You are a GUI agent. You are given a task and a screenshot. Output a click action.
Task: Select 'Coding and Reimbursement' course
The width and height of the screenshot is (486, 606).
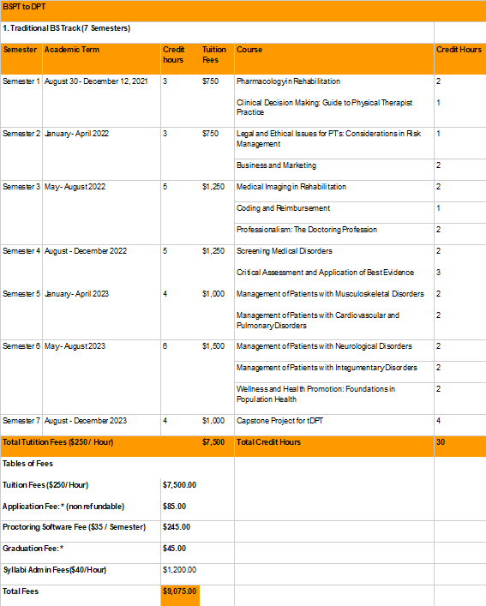(x=283, y=208)
